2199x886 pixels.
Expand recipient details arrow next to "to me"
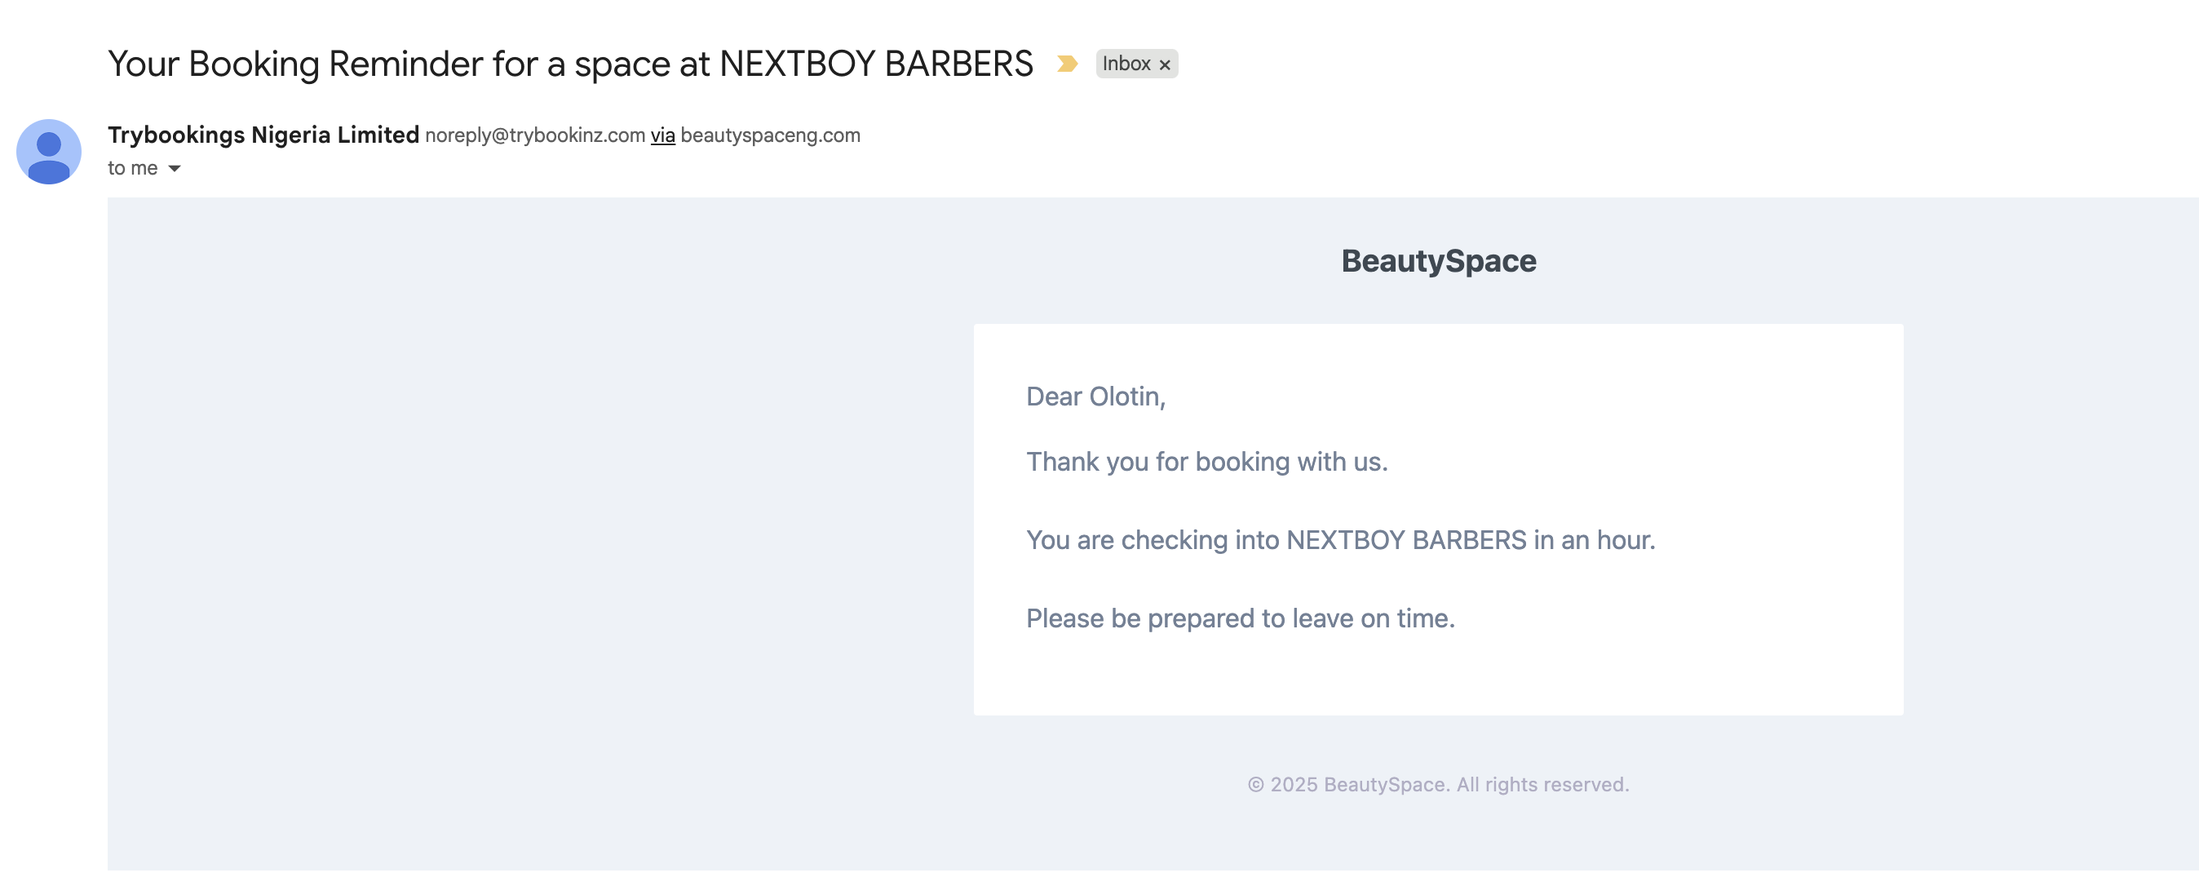coord(175,169)
